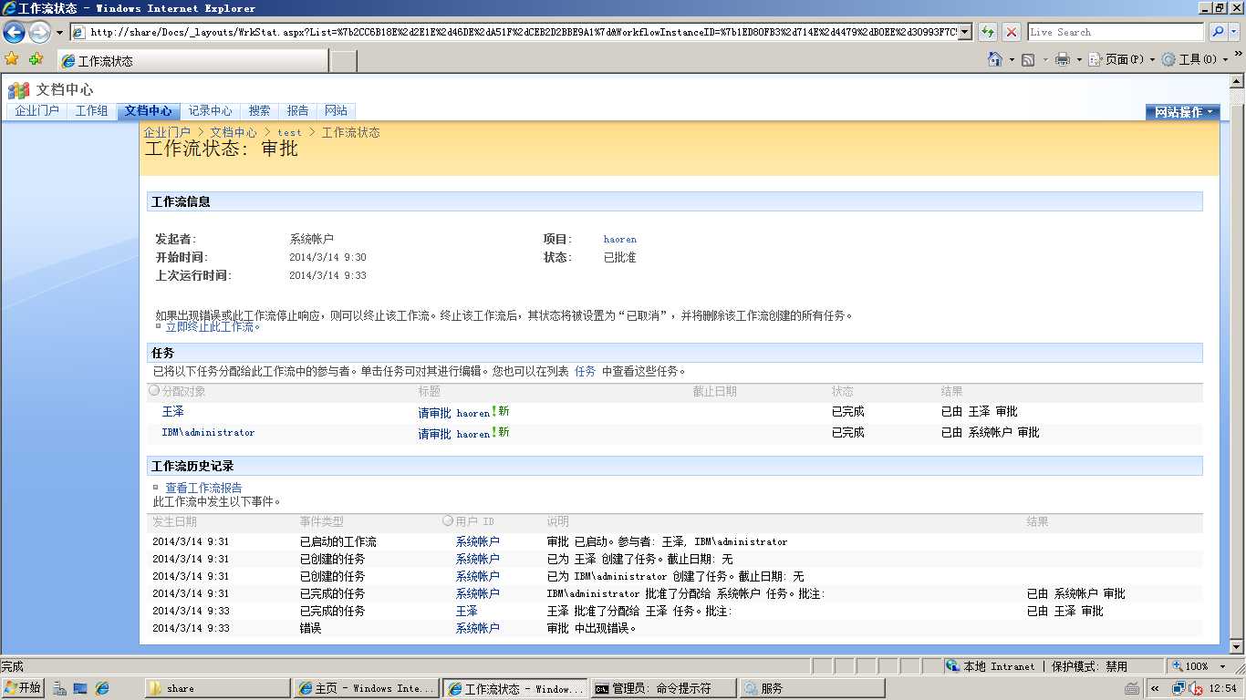Click the IE forward arrow button

click(x=39, y=32)
